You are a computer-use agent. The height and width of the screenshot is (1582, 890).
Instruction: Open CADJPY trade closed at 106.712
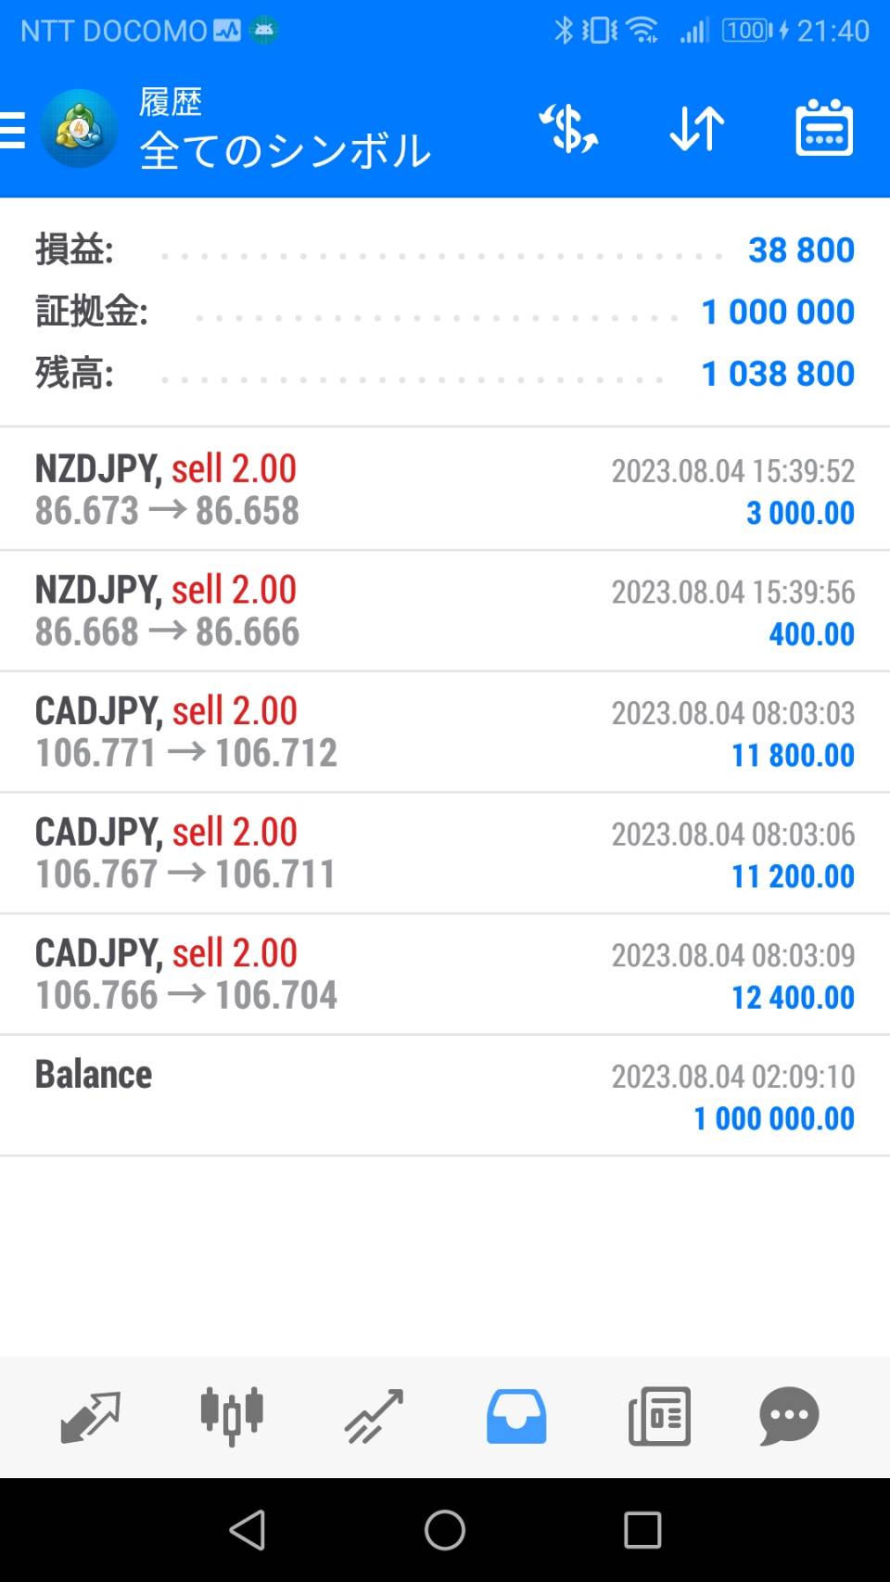click(x=445, y=732)
